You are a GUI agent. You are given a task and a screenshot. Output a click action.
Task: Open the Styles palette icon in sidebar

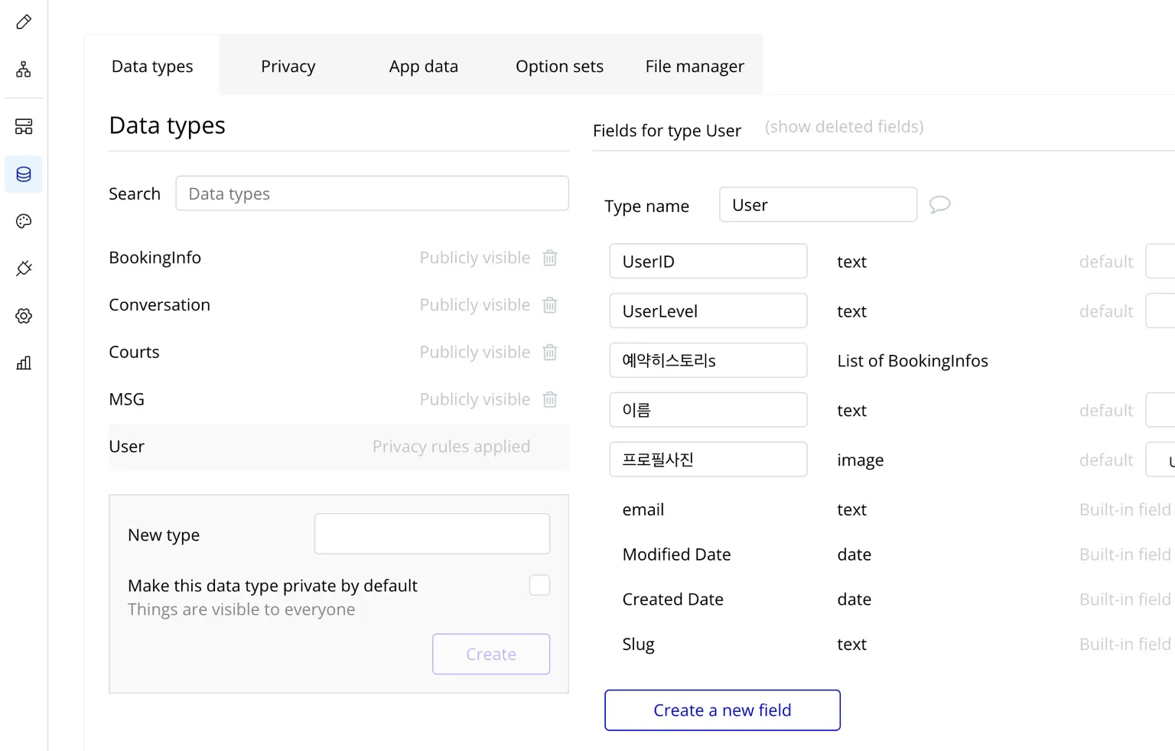pos(24,222)
